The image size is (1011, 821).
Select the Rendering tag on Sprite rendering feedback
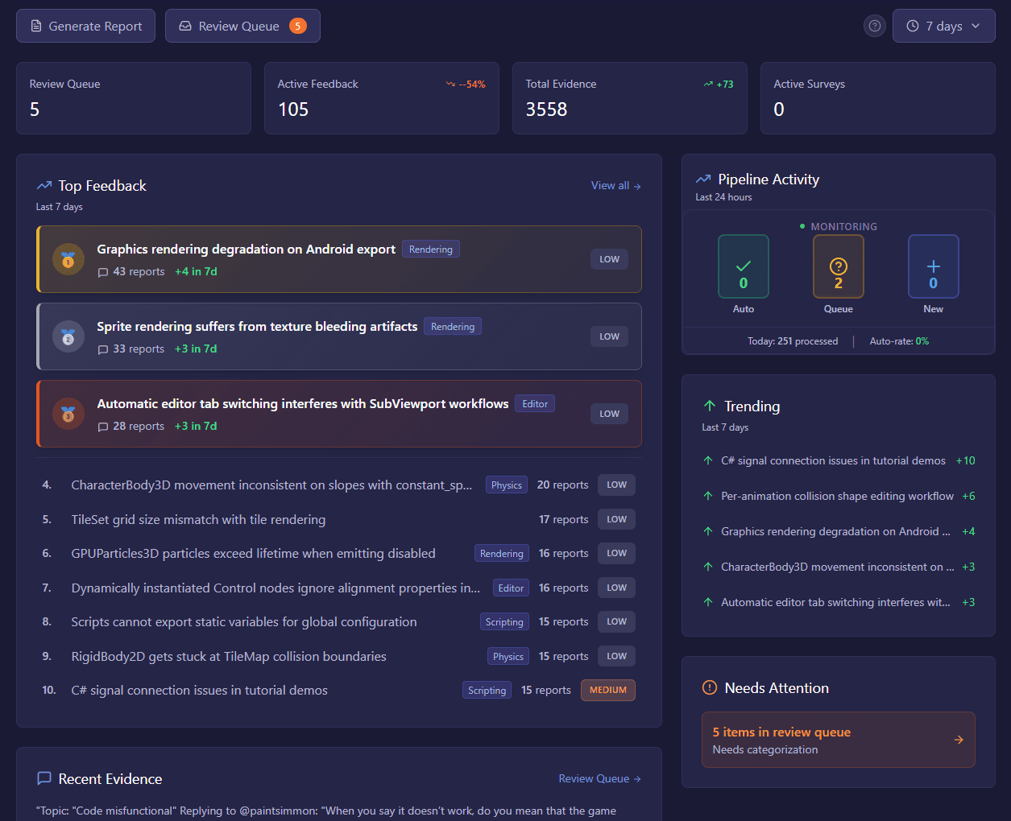[452, 326]
